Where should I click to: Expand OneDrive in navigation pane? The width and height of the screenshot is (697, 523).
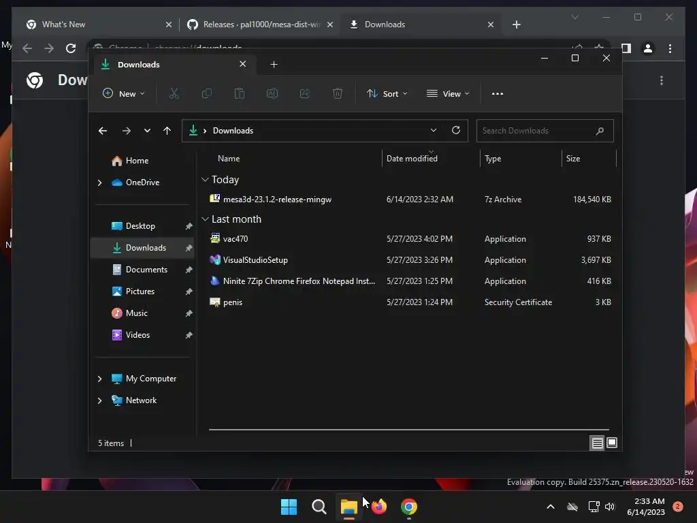(x=99, y=183)
